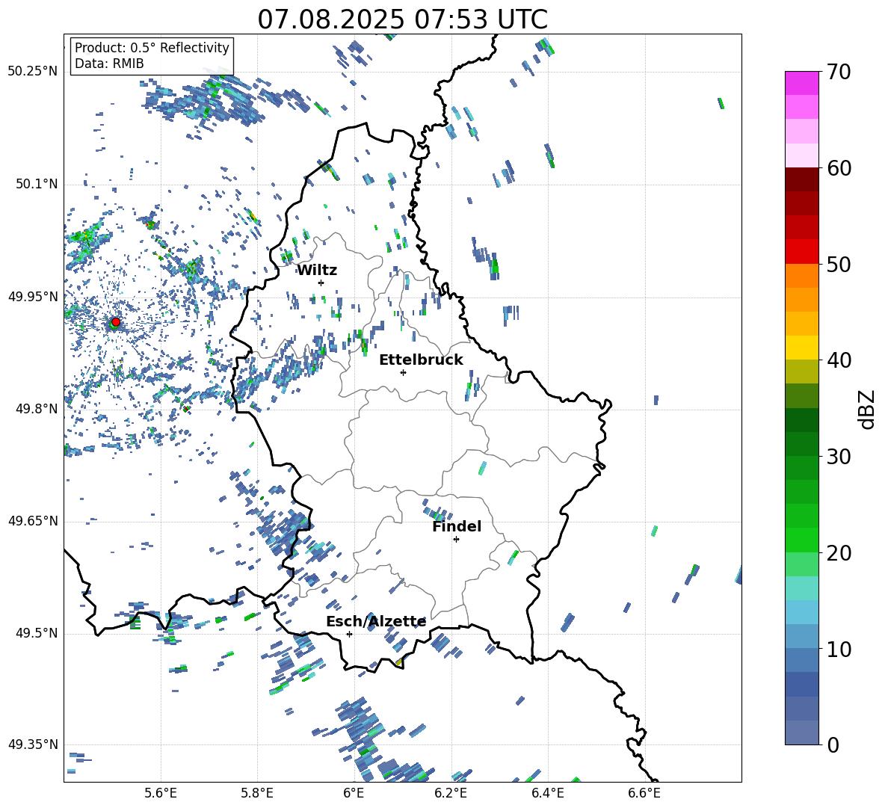Click the 49.8°N latitude label
This screenshot has height=808, width=885.
point(36,409)
